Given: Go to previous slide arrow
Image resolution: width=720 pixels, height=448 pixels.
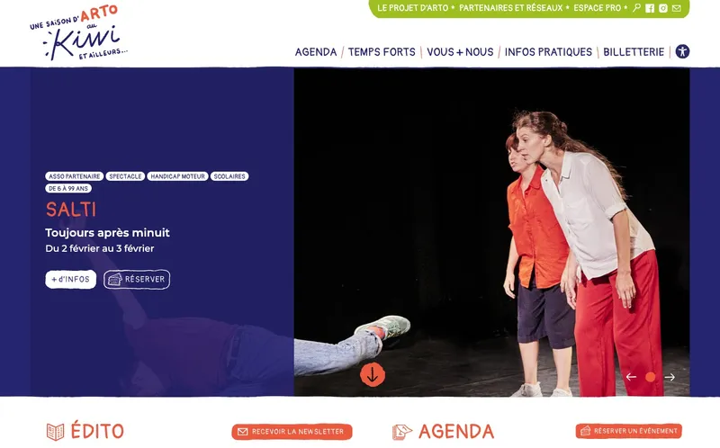Looking at the screenshot, I should pyautogui.click(x=631, y=377).
